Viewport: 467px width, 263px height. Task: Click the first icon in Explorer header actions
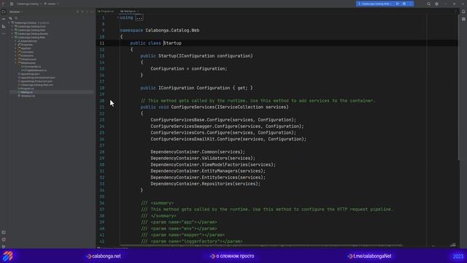pyautogui.click(x=78, y=12)
